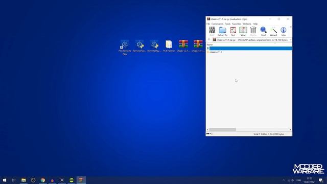
Task: Click the Find magnifier toolbar icon
Action: coord(263,32)
